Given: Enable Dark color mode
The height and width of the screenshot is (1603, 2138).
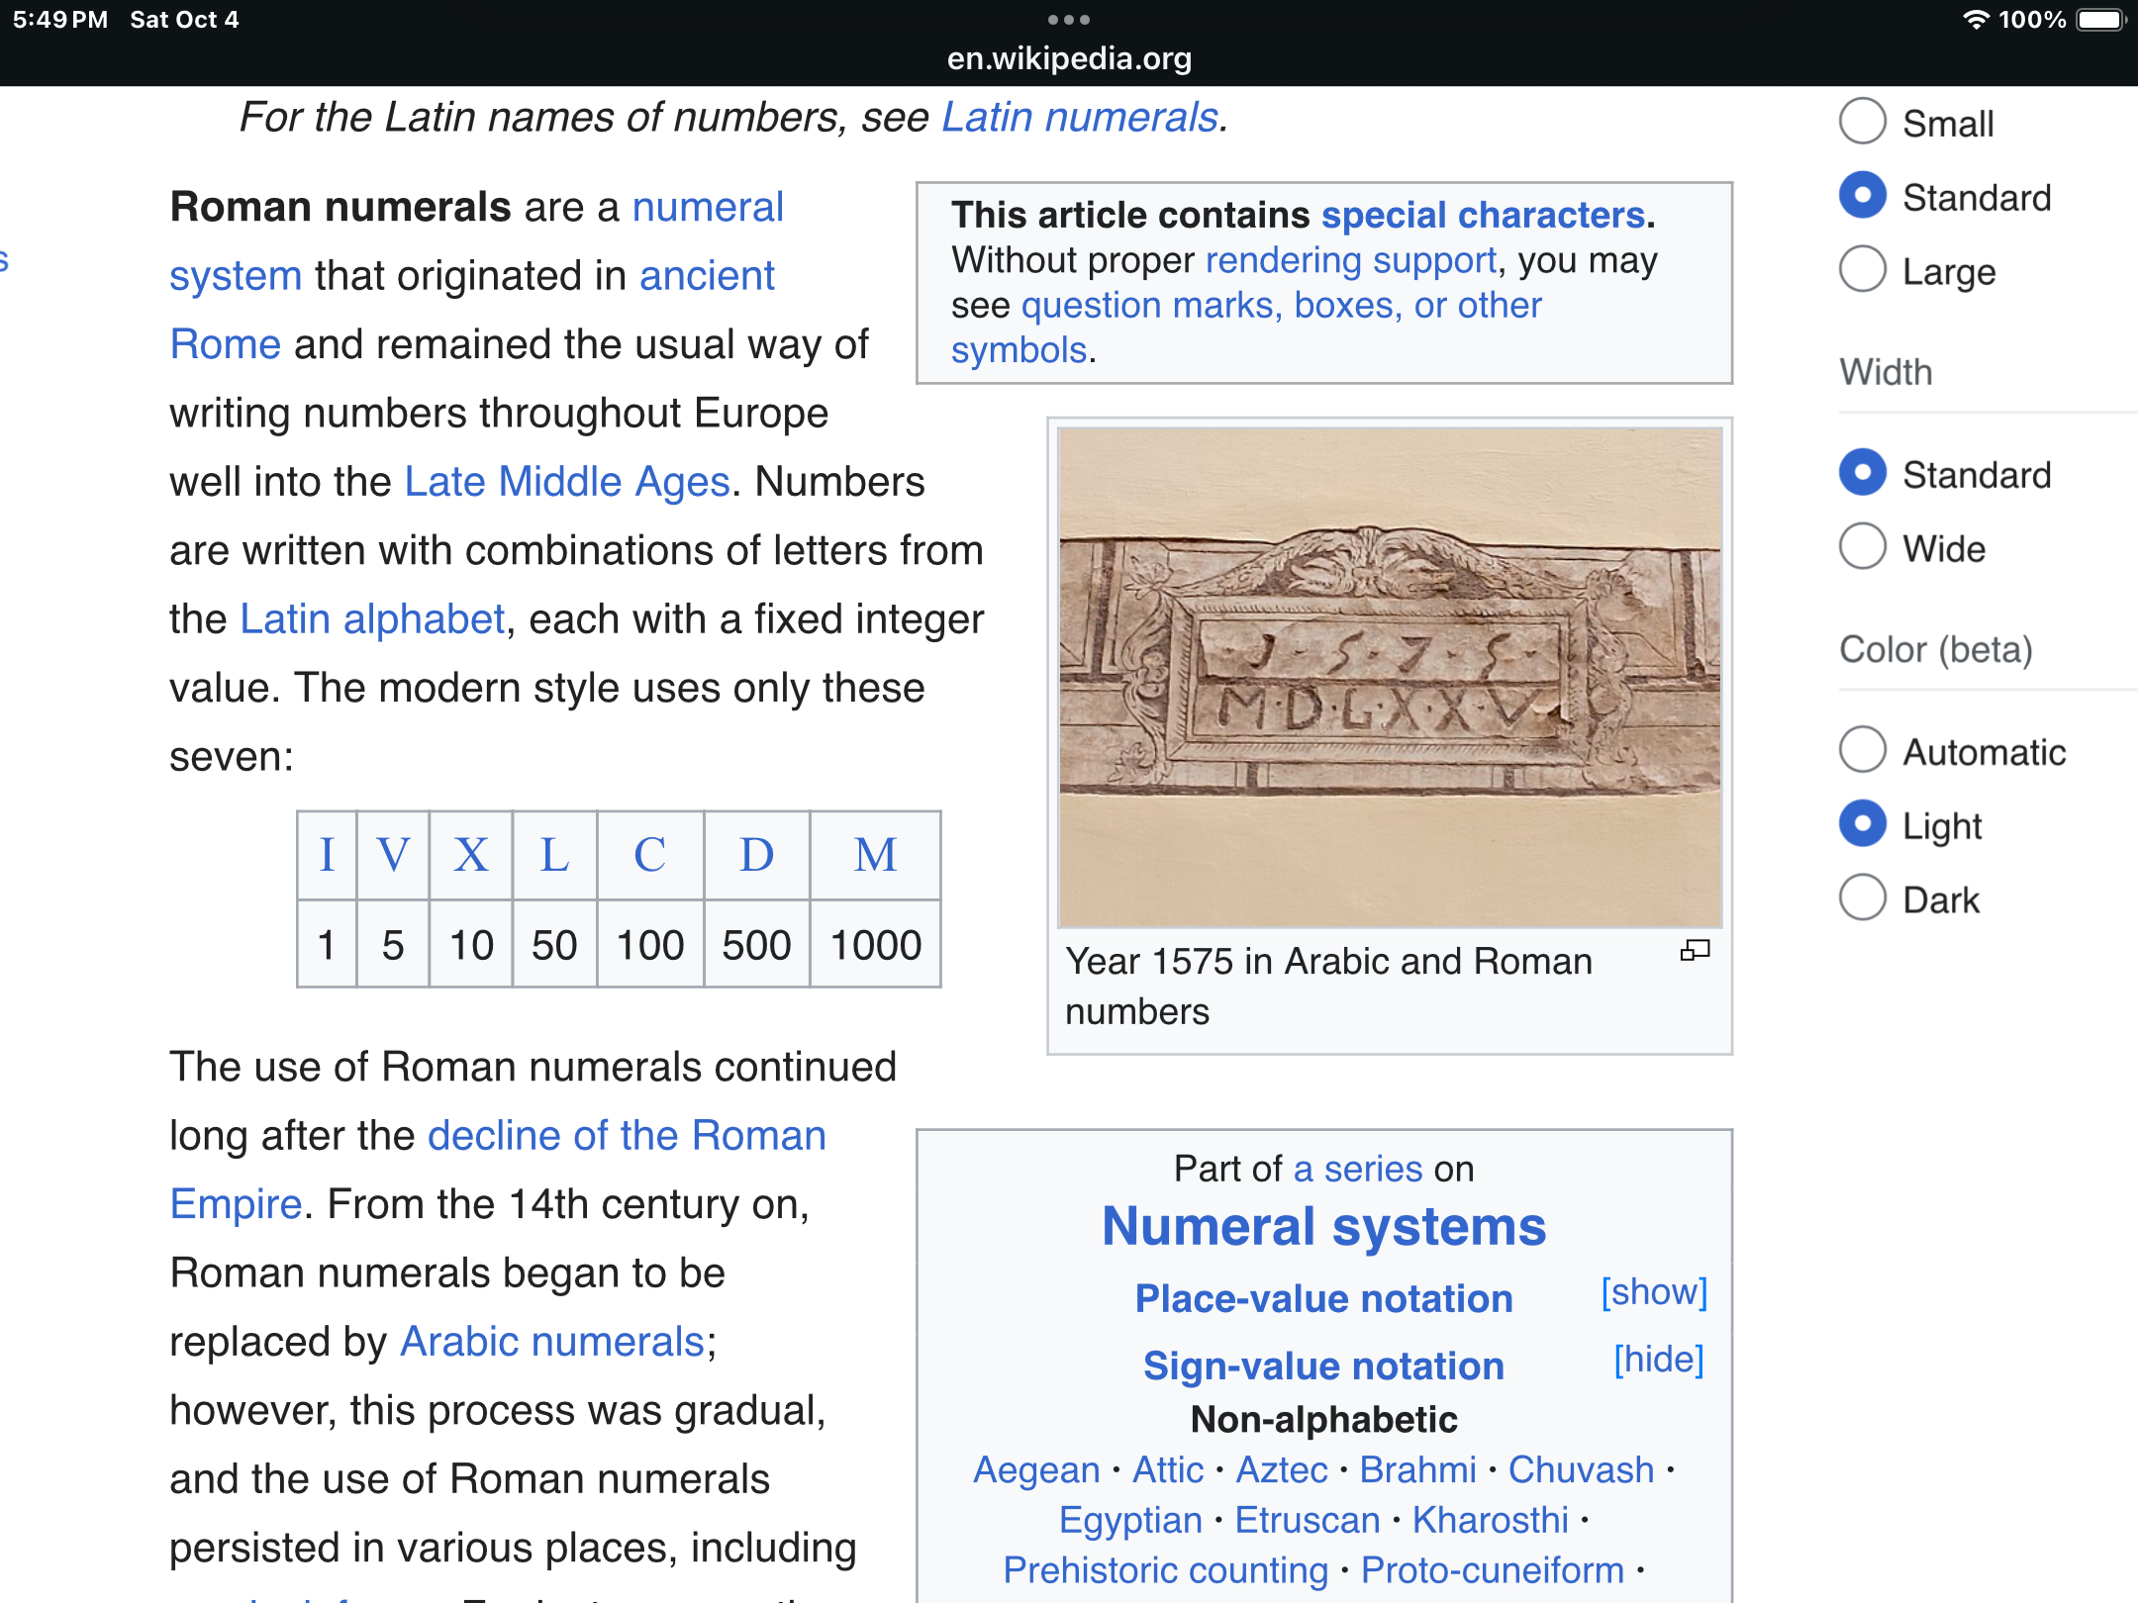Looking at the screenshot, I should pos(1863,898).
